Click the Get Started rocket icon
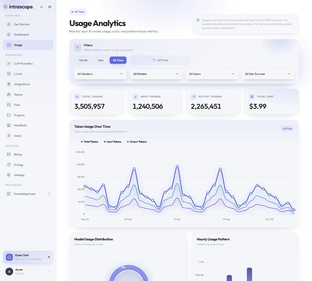This screenshot has height=281, width=312. 9,24
